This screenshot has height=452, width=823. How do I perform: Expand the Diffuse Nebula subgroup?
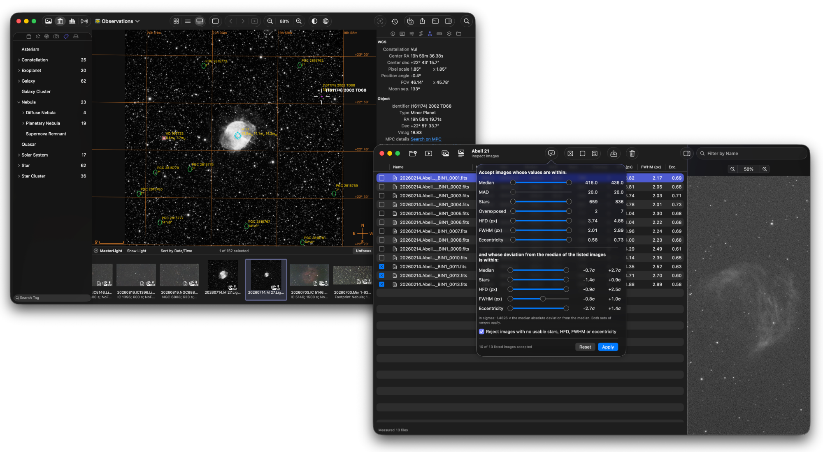[x=23, y=113]
